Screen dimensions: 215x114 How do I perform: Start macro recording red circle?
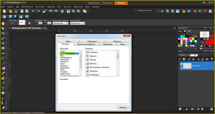click(x=195, y=11)
